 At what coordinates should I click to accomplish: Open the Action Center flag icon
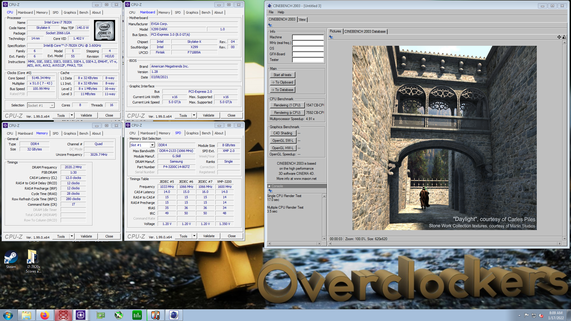click(x=526, y=315)
